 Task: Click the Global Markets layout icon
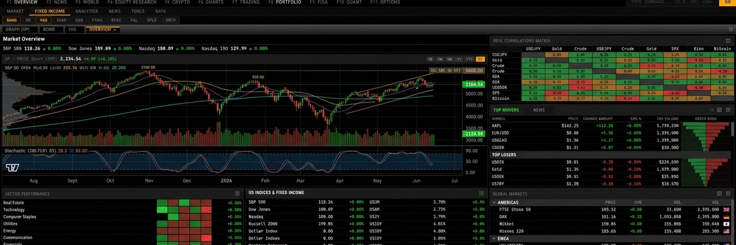(719, 194)
